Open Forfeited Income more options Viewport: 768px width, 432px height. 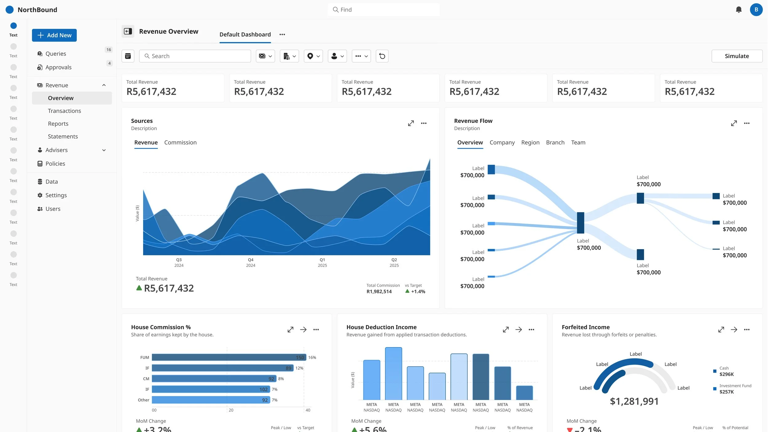pos(747,329)
